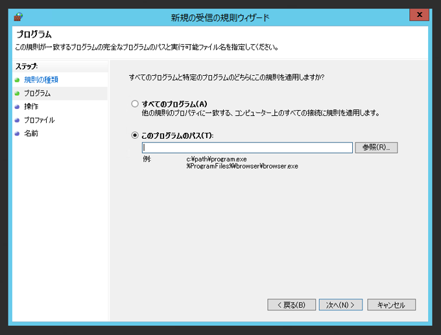Click the blue bullet beside 名前
Screen dimensions: 441x335
(17, 133)
